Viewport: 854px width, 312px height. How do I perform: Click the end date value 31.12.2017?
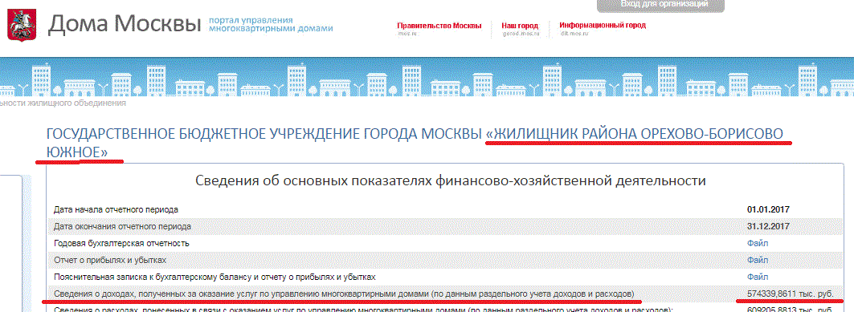coord(769,226)
